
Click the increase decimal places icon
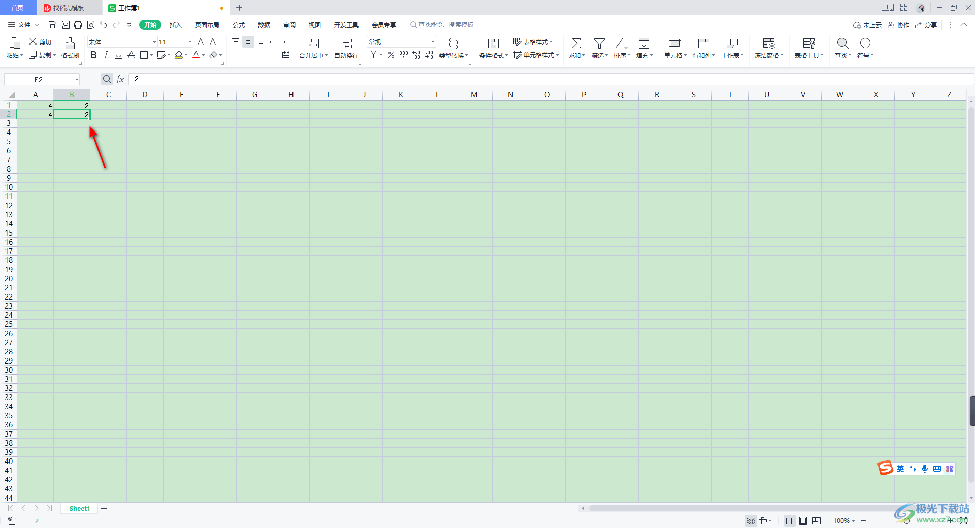(x=416, y=55)
